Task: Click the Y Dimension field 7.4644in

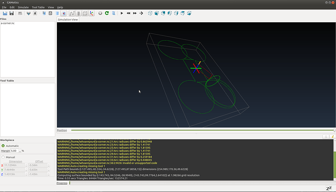Action: pos(14,170)
